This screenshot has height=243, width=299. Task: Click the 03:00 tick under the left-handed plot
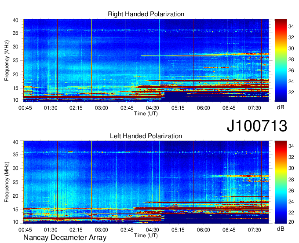coord(102,230)
